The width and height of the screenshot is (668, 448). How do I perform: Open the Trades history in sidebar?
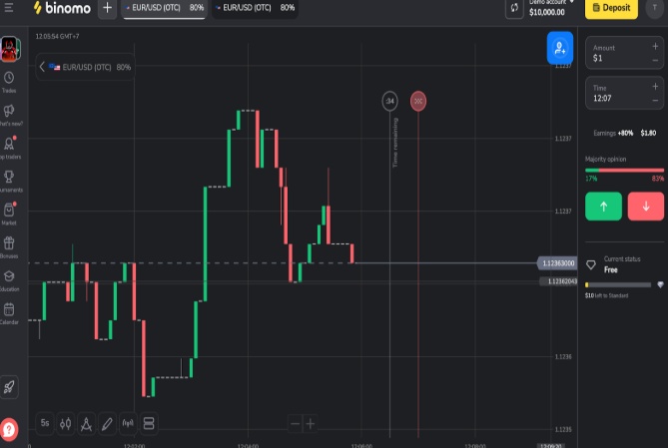[x=9, y=82]
